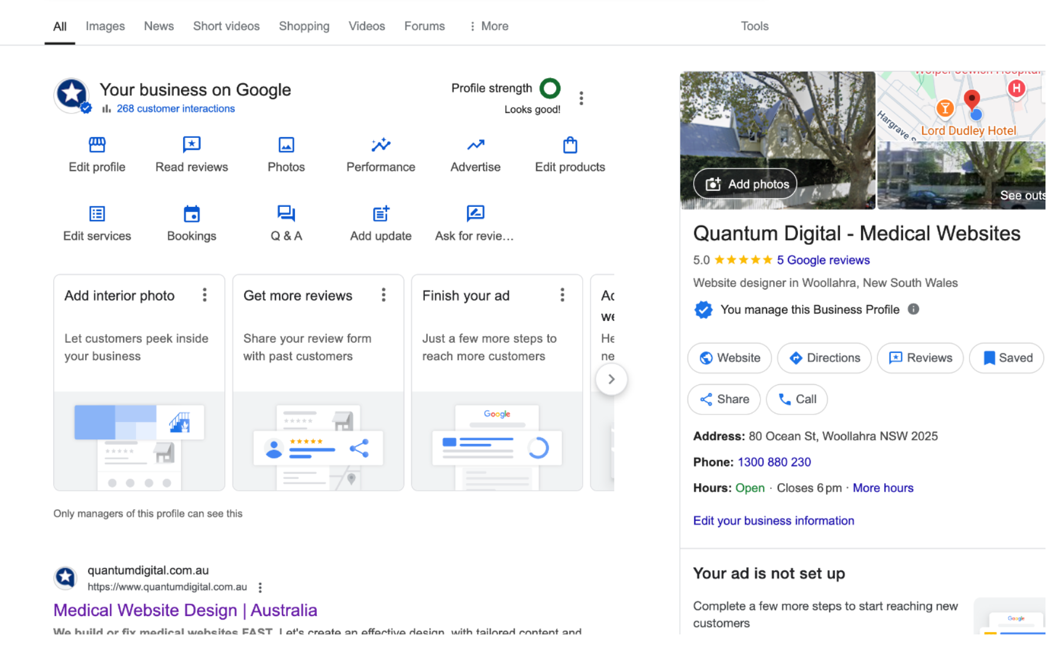Switch to the News tab
The width and height of the screenshot is (1052, 664).
pyautogui.click(x=159, y=26)
